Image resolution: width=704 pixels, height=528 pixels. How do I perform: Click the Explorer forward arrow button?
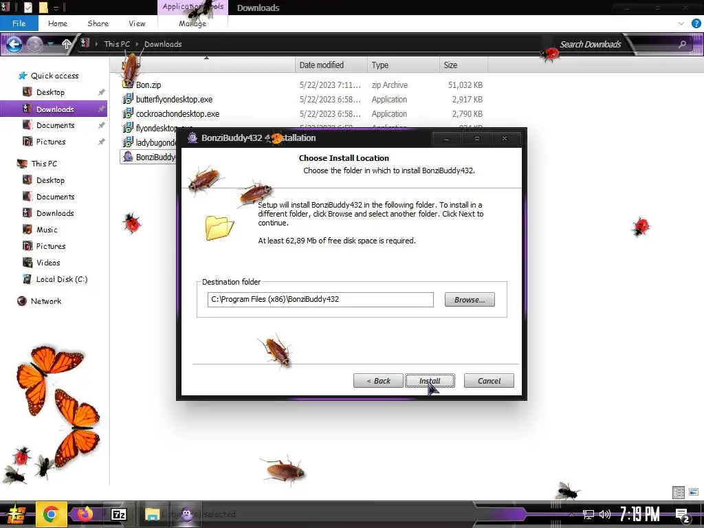point(34,44)
